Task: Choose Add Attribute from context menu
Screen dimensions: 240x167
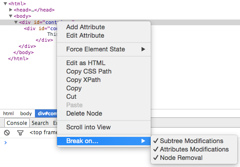Action: (x=104, y=27)
